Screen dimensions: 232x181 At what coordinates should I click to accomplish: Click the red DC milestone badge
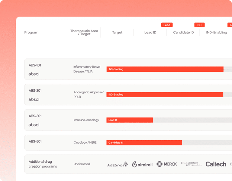(199, 25)
